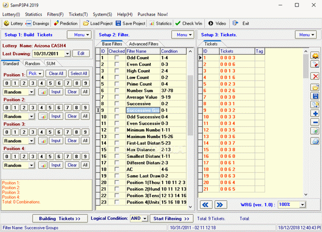Click the chart icon under Position 4

coord(43,165)
